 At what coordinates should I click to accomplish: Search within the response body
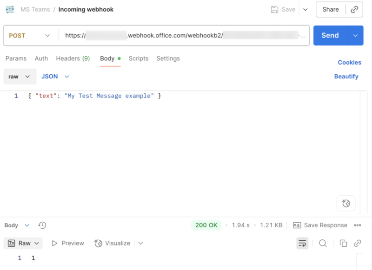[323, 243]
